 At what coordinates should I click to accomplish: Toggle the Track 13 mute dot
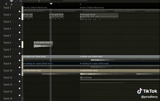[19, 95]
